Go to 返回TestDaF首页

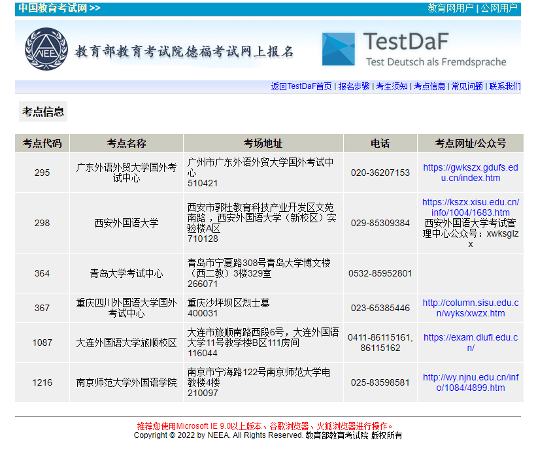point(301,86)
